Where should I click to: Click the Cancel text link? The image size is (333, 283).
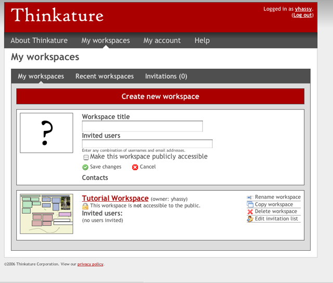click(x=148, y=167)
